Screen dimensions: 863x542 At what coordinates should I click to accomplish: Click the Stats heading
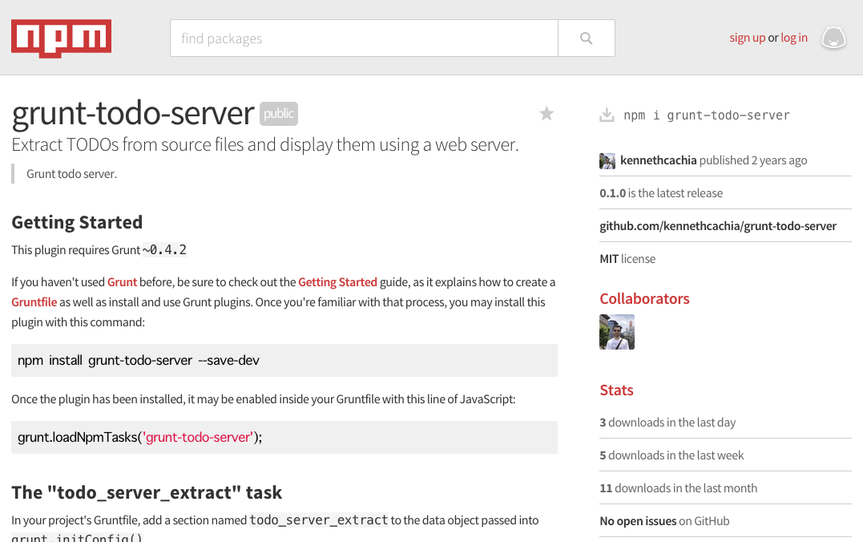coord(616,390)
